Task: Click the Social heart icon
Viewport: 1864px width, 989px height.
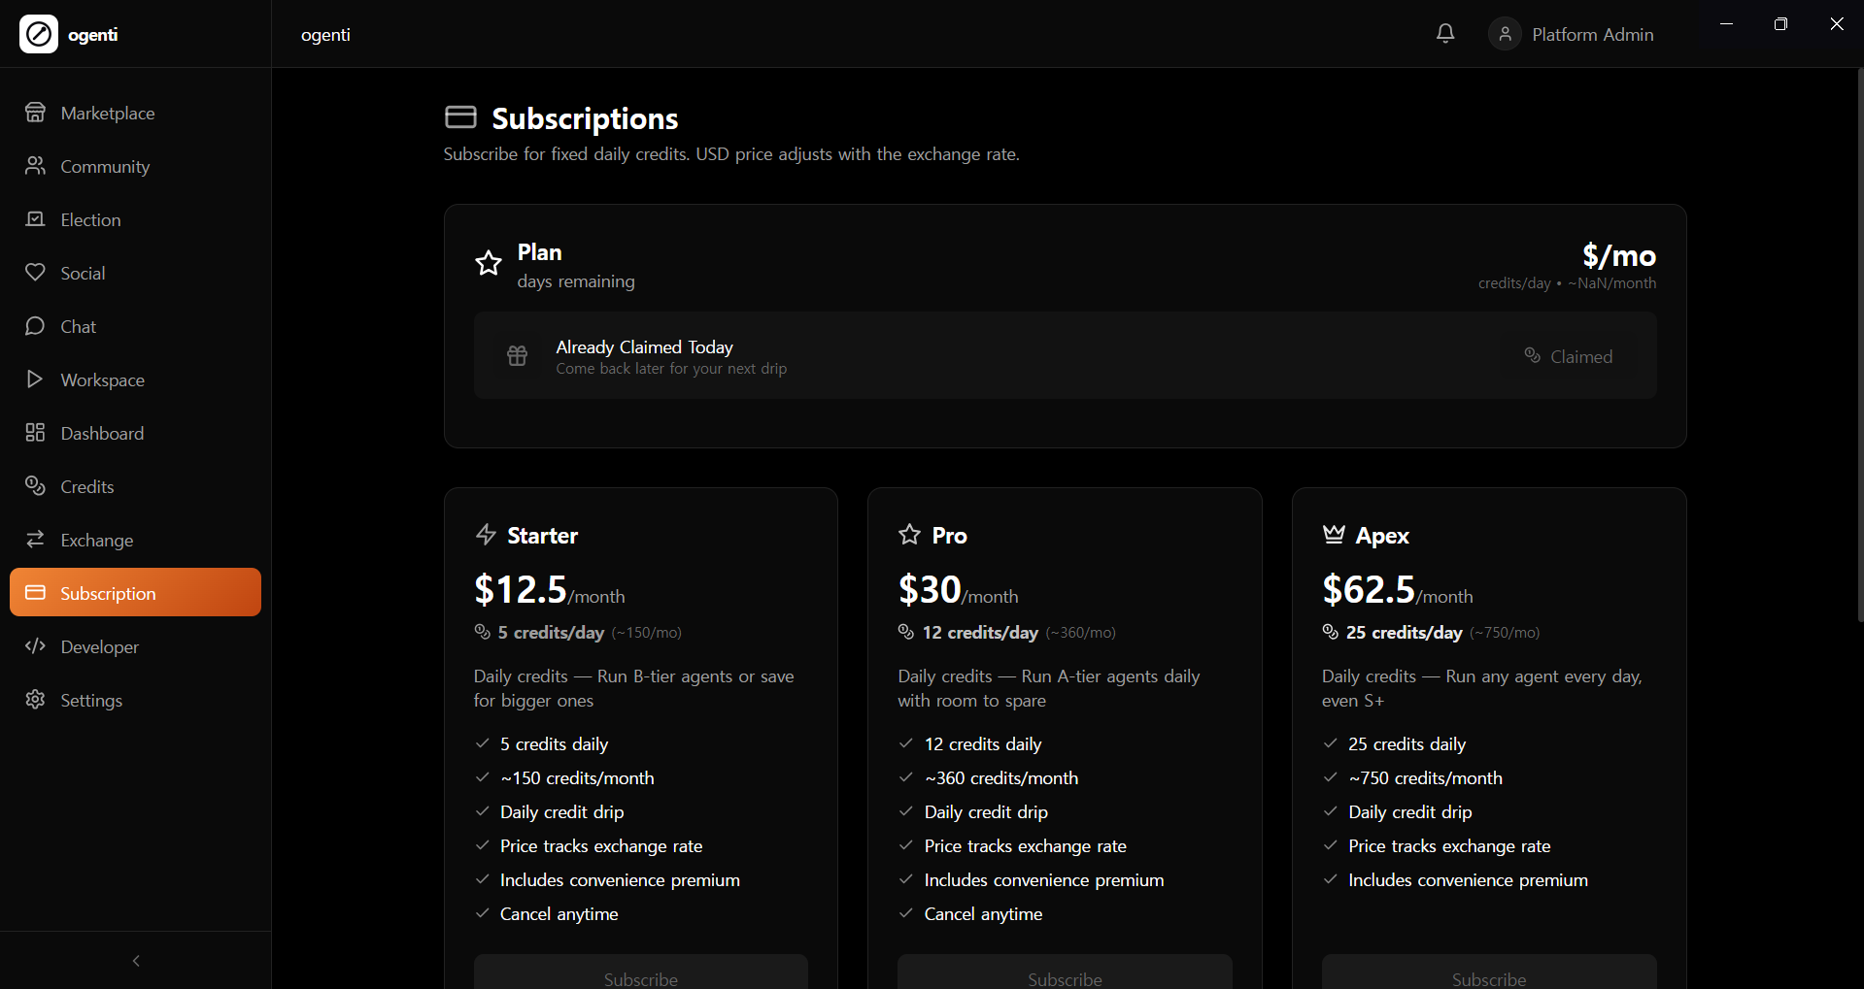Action: click(x=35, y=272)
